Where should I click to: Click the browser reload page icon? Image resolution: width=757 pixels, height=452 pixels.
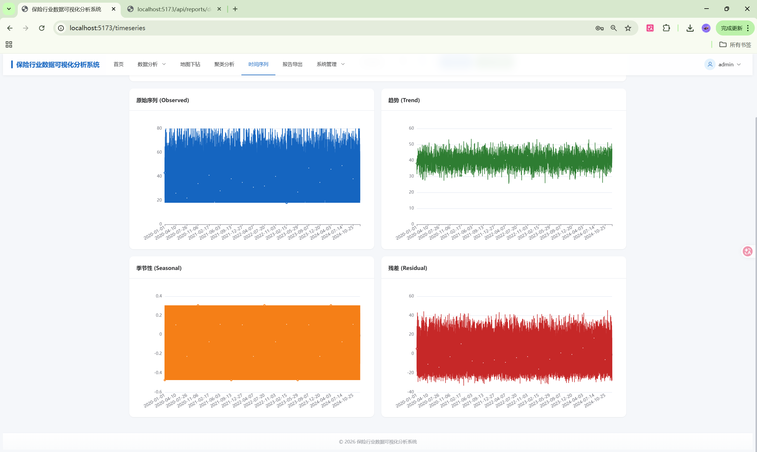(x=42, y=28)
